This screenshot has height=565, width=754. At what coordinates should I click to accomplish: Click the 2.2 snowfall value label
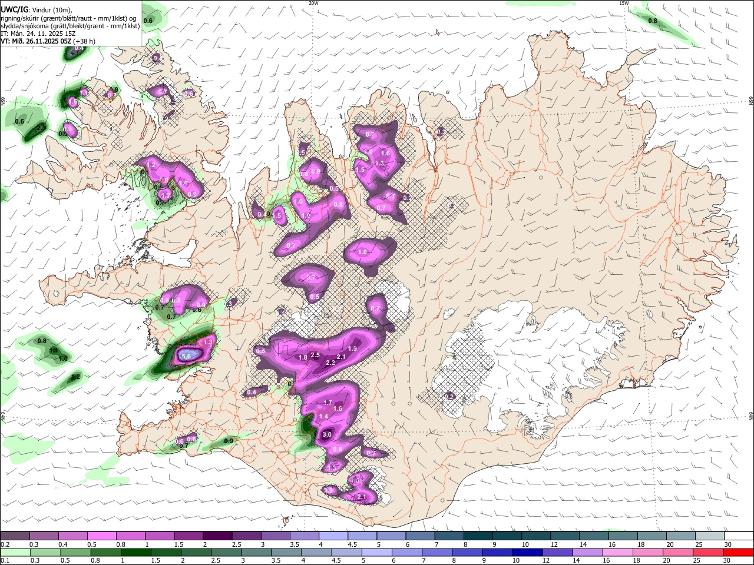[330, 363]
